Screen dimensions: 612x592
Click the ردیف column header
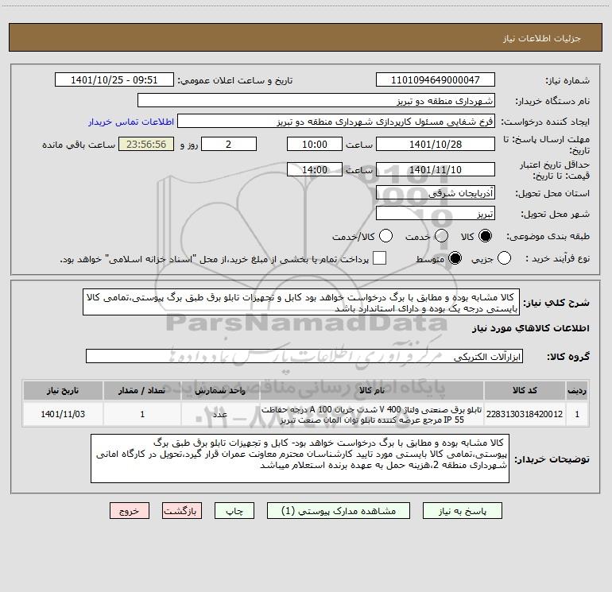pos(577,390)
